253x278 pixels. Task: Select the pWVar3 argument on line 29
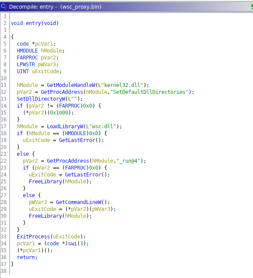tap(101, 209)
